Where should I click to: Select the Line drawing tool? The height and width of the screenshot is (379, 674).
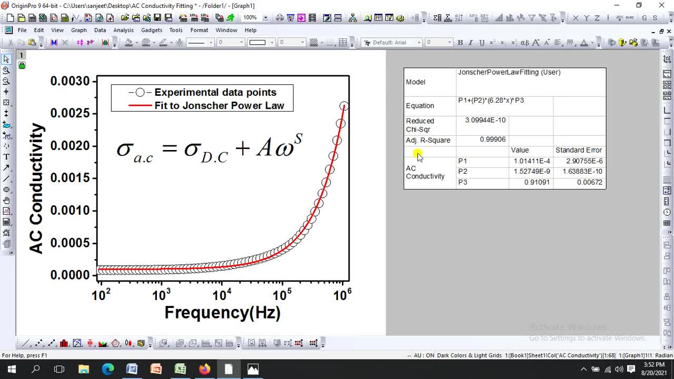point(6,178)
